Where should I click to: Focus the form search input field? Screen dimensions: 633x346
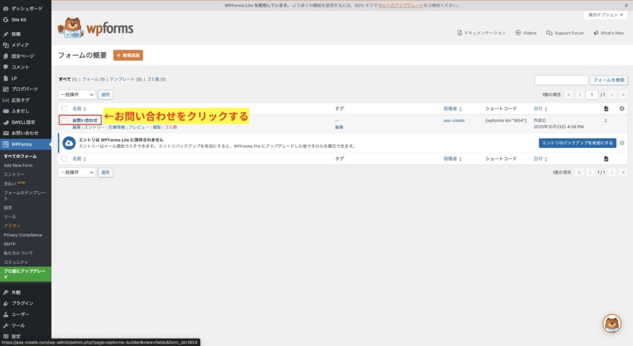tap(561, 80)
